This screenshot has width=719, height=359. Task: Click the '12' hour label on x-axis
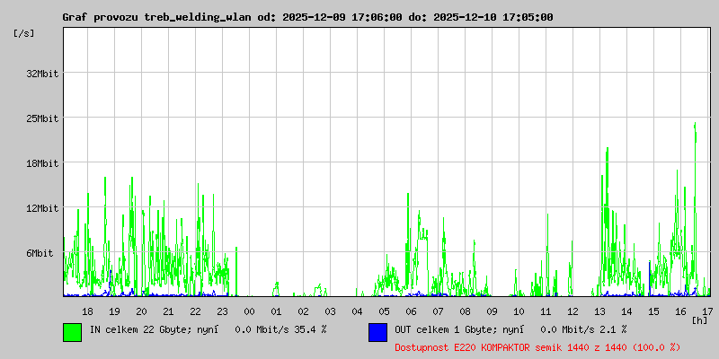(x=573, y=311)
